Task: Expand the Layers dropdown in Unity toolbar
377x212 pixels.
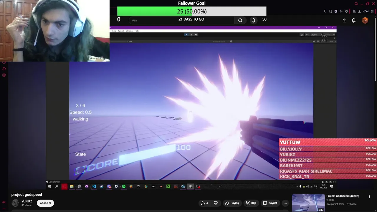Action: tap(316, 35)
